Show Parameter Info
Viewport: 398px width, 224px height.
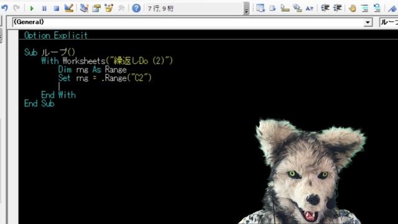tap(297, 8)
